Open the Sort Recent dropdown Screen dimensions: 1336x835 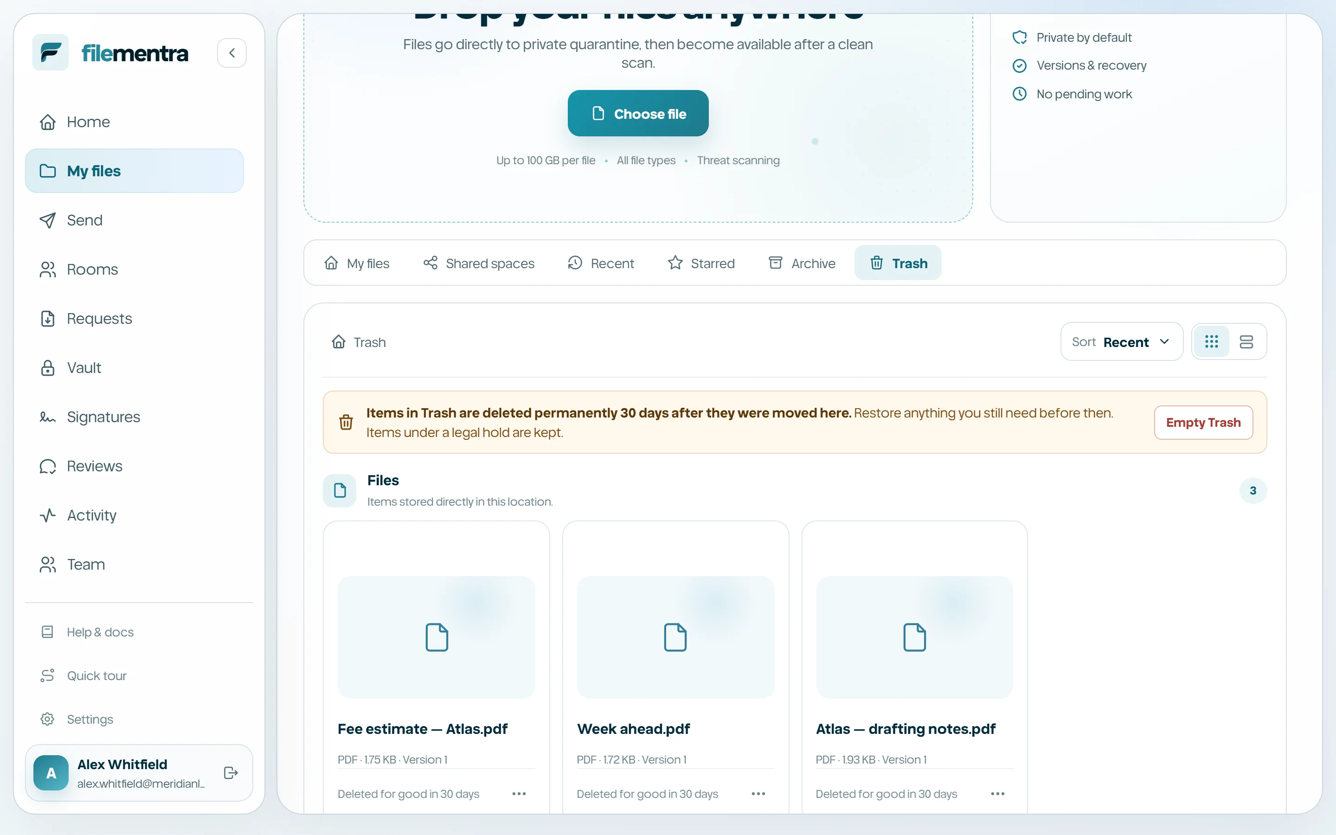coord(1121,342)
